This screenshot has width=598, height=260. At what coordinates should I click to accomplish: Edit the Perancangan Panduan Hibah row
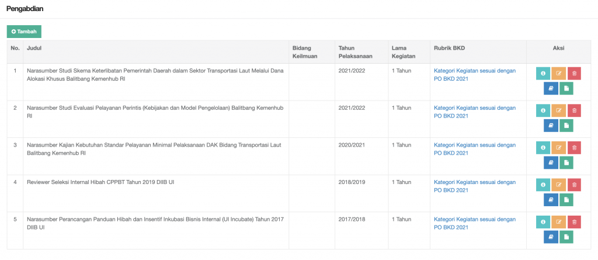pyautogui.click(x=559, y=221)
